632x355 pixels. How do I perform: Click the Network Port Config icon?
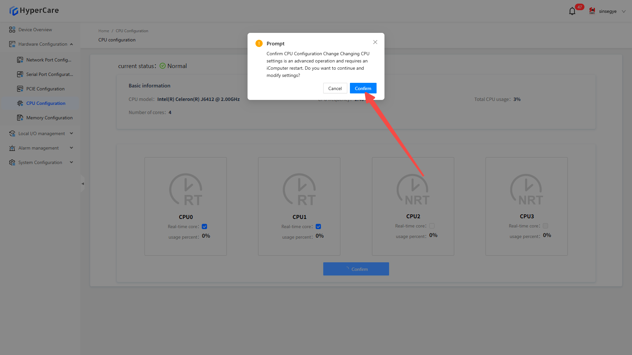[x=20, y=60]
